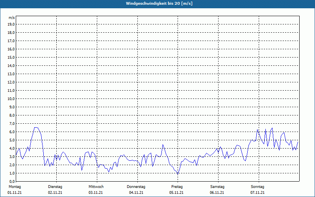This screenshot has width=315, height=197.
Task: Select the 03.11.21 date label
Action: (96, 193)
